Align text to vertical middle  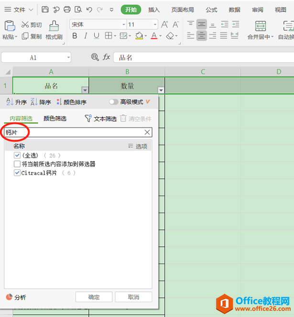click(x=201, y=24)
